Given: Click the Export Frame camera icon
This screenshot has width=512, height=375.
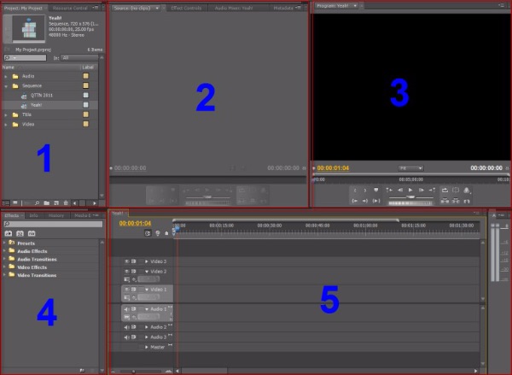Looking at the screenshot, I should pyautogui.click(x=467, y=190).
